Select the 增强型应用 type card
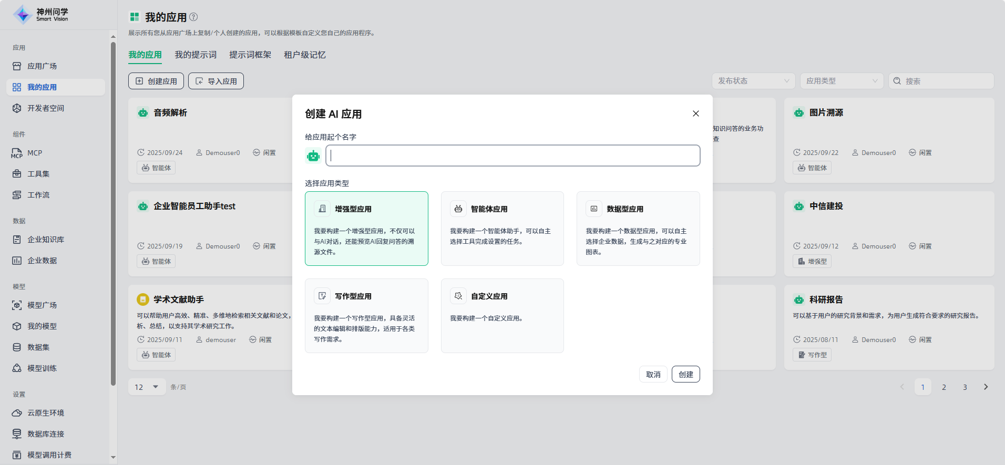The width and height of the screenshot is (1005, 465). tap(366, 229)
